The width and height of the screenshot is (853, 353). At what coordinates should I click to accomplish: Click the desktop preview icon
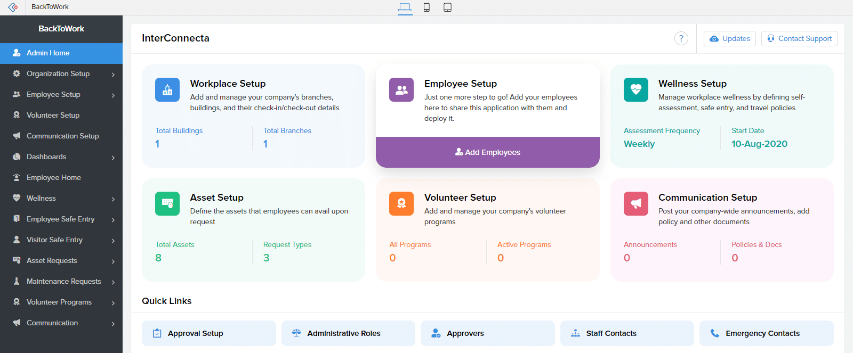click(x=405, y=7)
